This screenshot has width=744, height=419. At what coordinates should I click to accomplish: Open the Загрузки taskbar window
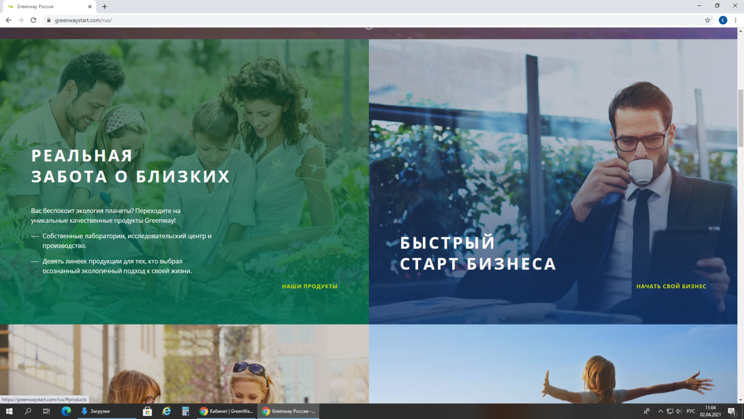click(107, 411)
